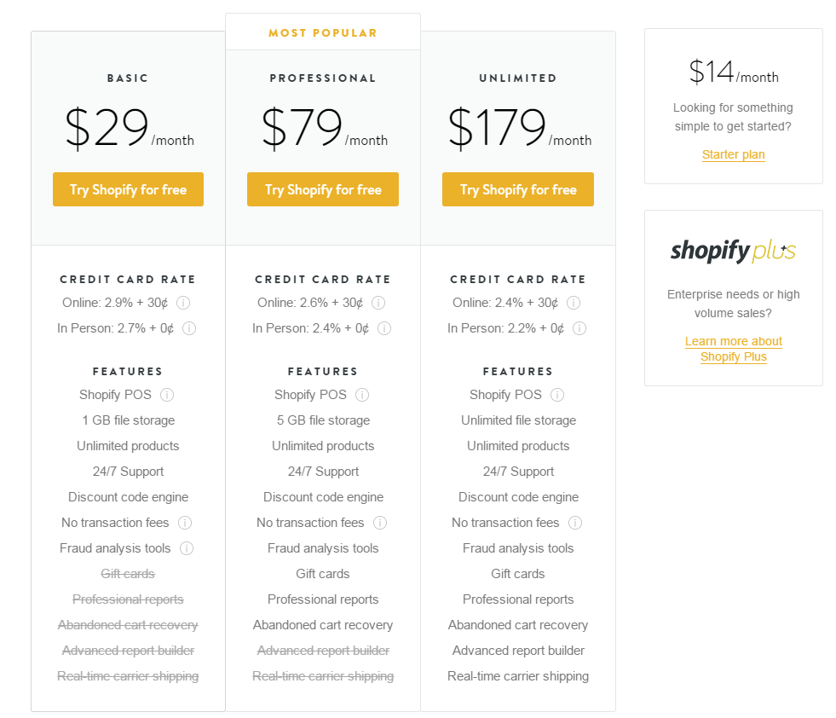Click info icon beside Professional In Person rate
The height and width of the screenshot is (718, 836).
click(384, 328)
